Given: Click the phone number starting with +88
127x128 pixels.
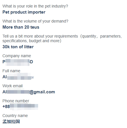Looking at the screenshot, I should click(x=20, y=106).
